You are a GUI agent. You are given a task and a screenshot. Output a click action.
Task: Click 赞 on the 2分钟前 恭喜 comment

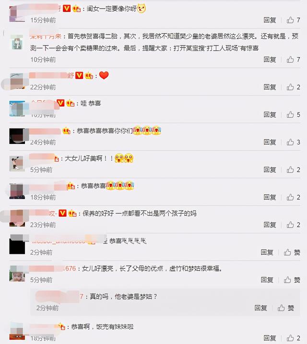(292, 252)
